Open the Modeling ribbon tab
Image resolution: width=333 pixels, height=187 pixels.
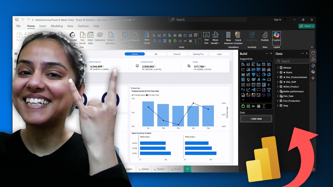[57, 26]
